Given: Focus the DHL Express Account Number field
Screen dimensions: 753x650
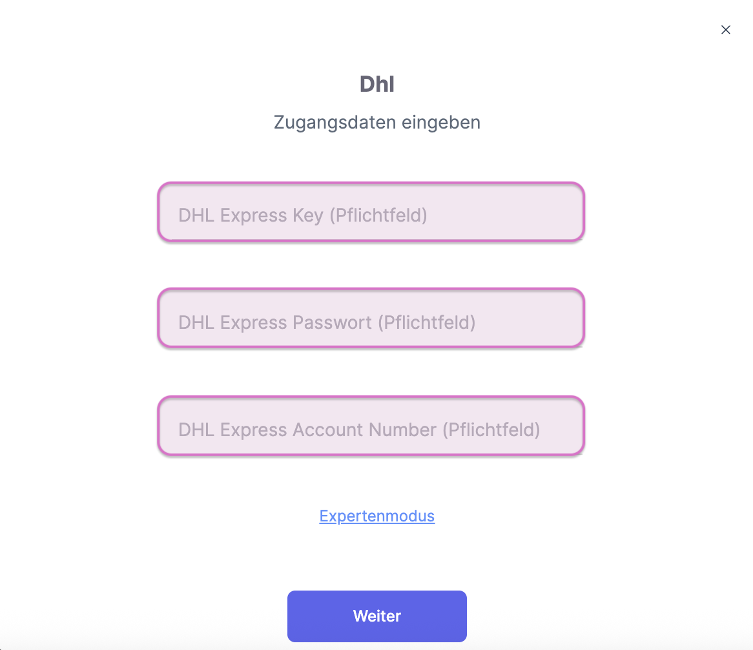Looking at the screenshot, I should pyautogui.click(x=371, y=426).
